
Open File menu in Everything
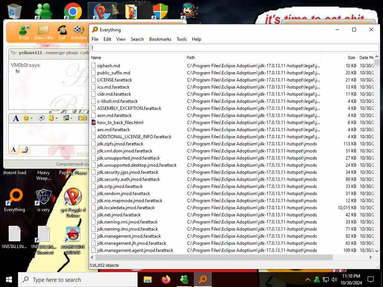[x=95, y=39]
